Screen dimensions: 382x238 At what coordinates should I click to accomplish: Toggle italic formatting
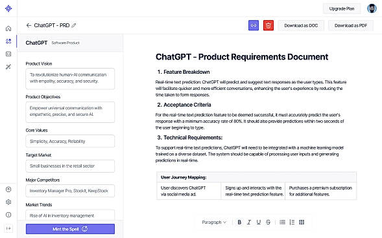point(249,222)
